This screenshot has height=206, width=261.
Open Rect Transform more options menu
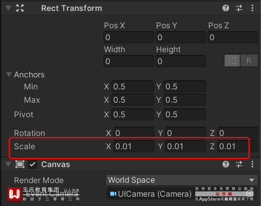pos(252,8)
